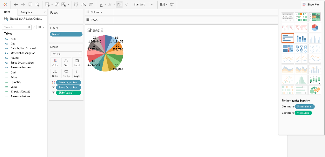Image resolution: width=325 pixels, height=157 pixels.
Task: Switch to the Analytics tab
Action: (26, 12)
